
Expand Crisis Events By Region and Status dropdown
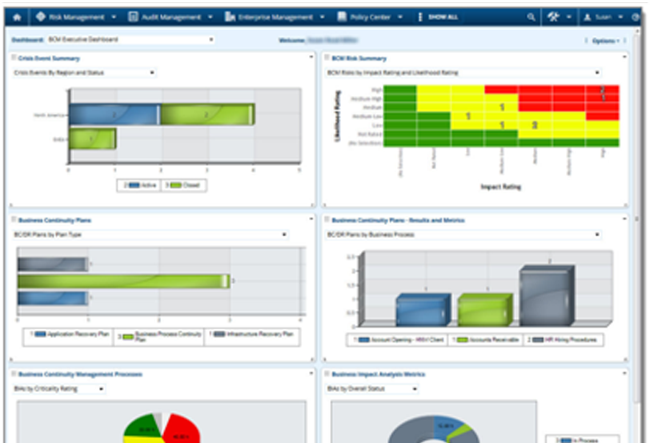(x=84, y=73)
